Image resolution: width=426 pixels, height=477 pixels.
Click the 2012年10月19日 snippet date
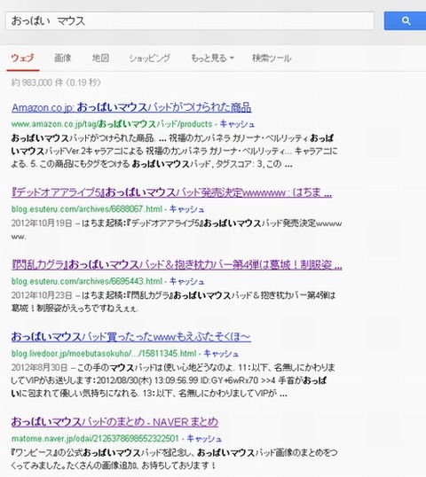click(42, 223)
